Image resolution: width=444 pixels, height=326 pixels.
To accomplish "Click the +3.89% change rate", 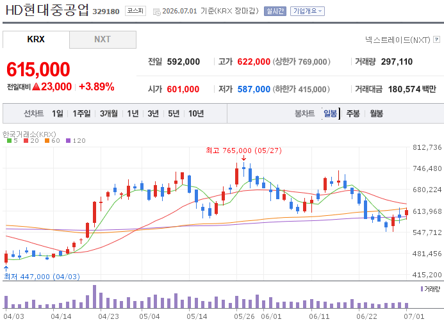I will 97,86.
